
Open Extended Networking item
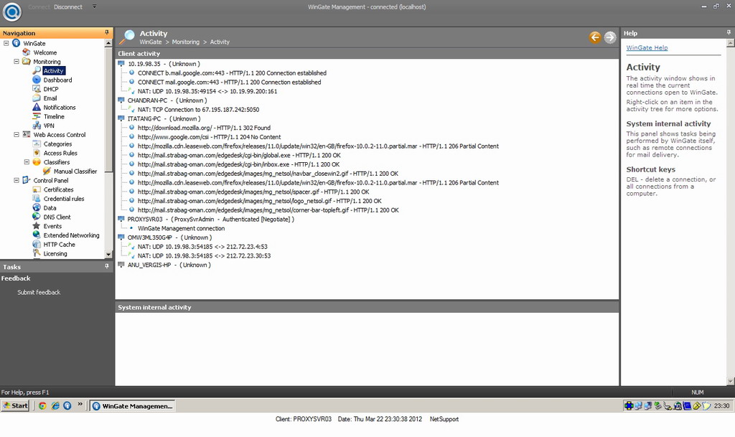[x=71, y=235]
